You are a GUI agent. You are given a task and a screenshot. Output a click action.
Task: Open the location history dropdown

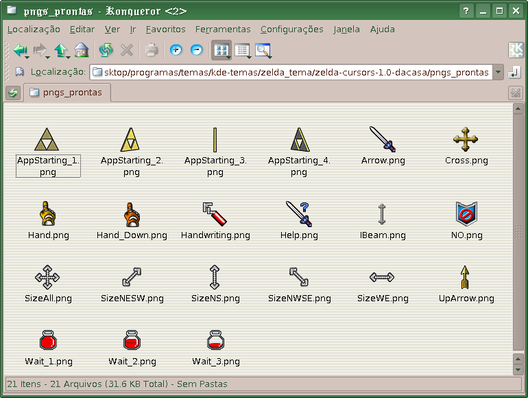(498, 72)
